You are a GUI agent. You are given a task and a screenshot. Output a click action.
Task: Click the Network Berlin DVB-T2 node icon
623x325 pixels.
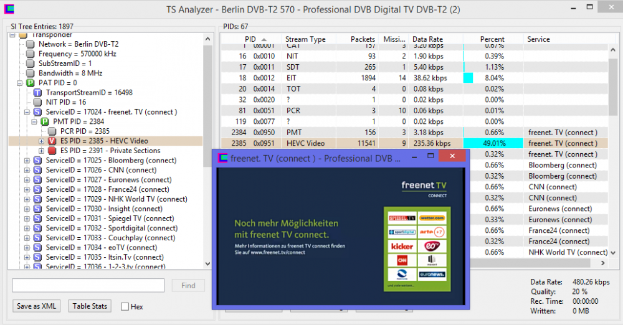click(30, 44)
